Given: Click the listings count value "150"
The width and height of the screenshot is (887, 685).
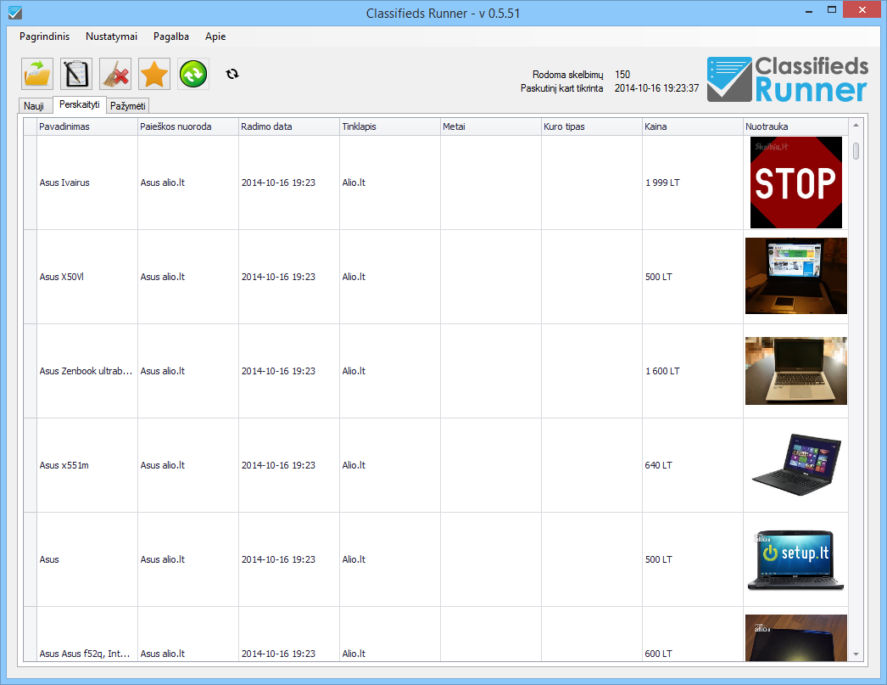Looking at the screenshot, I should (x=622, y=74).
